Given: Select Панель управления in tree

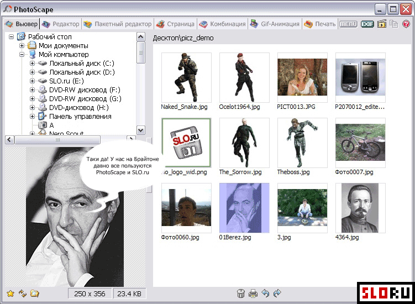Looking at the screenshot, I should click(80, 116).
